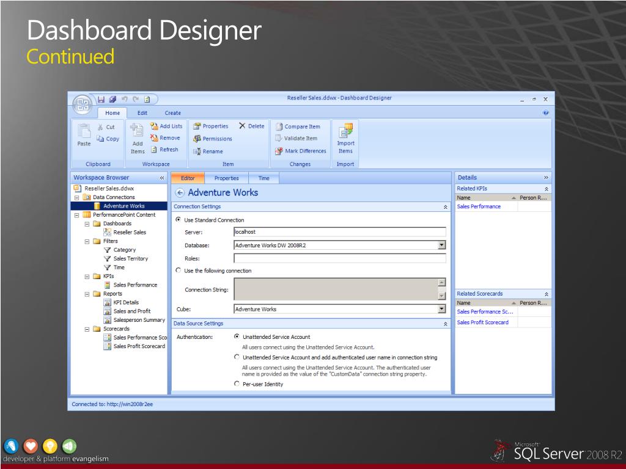The width and height of the screenshot is (626, 469).
Task: Select Use the following connection radio
Action: (178, 270)
